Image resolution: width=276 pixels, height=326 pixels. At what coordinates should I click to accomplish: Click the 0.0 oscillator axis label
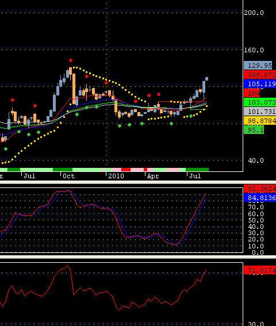coord(258,252)
